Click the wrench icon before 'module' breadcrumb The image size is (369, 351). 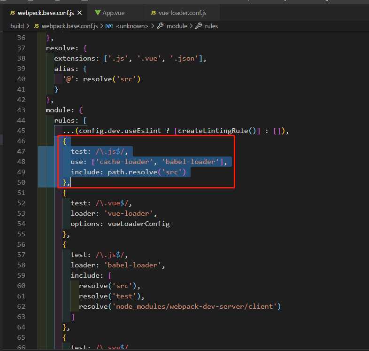pos(160,26)
